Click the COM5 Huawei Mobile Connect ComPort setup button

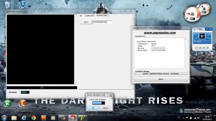coord(161,74)
